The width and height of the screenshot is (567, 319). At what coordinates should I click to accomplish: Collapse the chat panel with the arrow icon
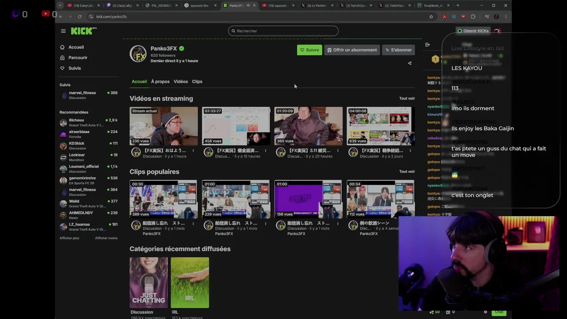coord(427,45)
